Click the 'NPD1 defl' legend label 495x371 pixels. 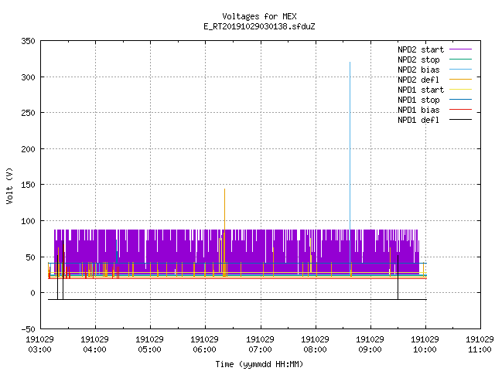pos(418,121)
